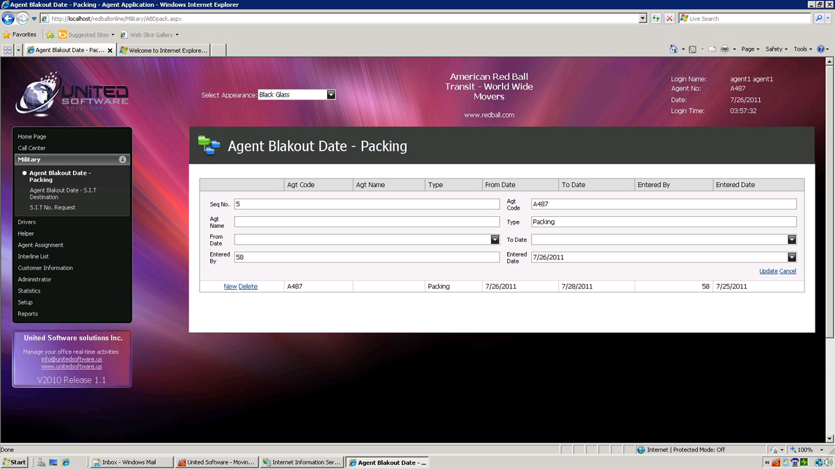Screen dimensions: 835x469
Task: Open the Quick Tabs grid icon
Action: pyautogui.click(x=8, y=50)
